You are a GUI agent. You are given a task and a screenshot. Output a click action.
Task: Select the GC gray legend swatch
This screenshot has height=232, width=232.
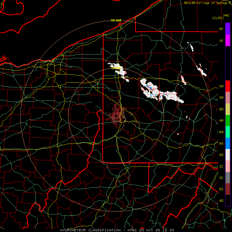pyautogui.click(x=228, y=178)
